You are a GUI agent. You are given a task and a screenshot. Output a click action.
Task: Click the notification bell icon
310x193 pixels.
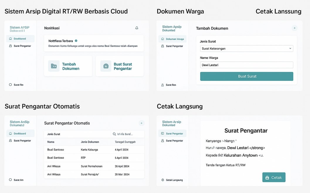pos(137,28)
